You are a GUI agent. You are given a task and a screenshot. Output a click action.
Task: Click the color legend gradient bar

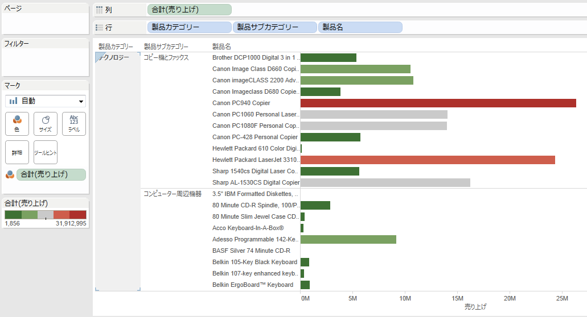pyautogui.click(x=46, y=214)
